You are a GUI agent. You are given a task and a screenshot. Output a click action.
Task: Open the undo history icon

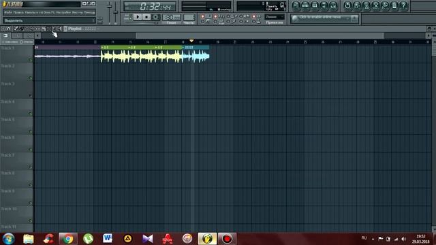[347, 5]
